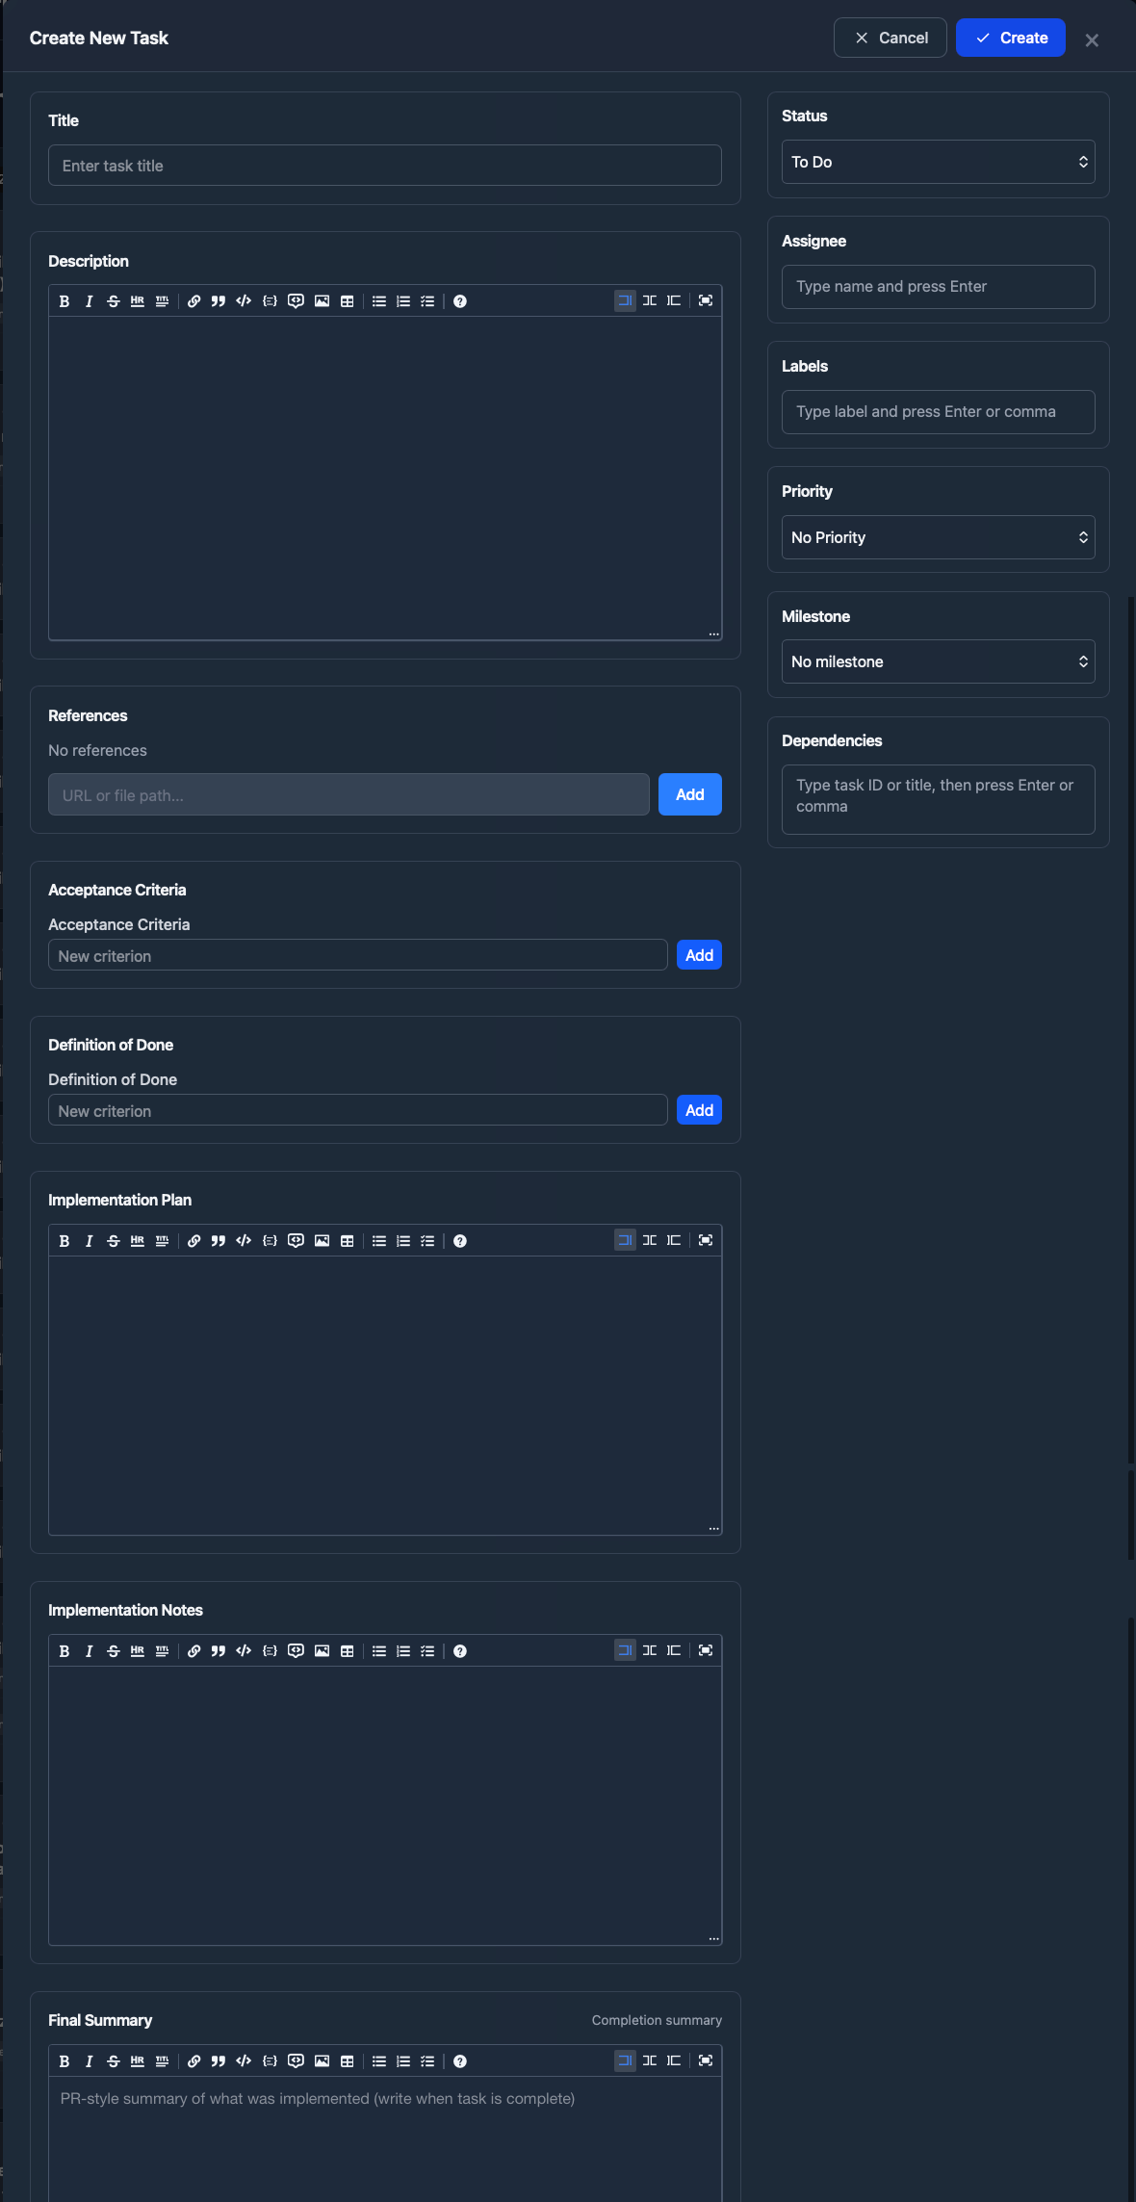Insert image in Implementation Notes editor
Screen dimensions: 1136x2202
click(322, 1651)
